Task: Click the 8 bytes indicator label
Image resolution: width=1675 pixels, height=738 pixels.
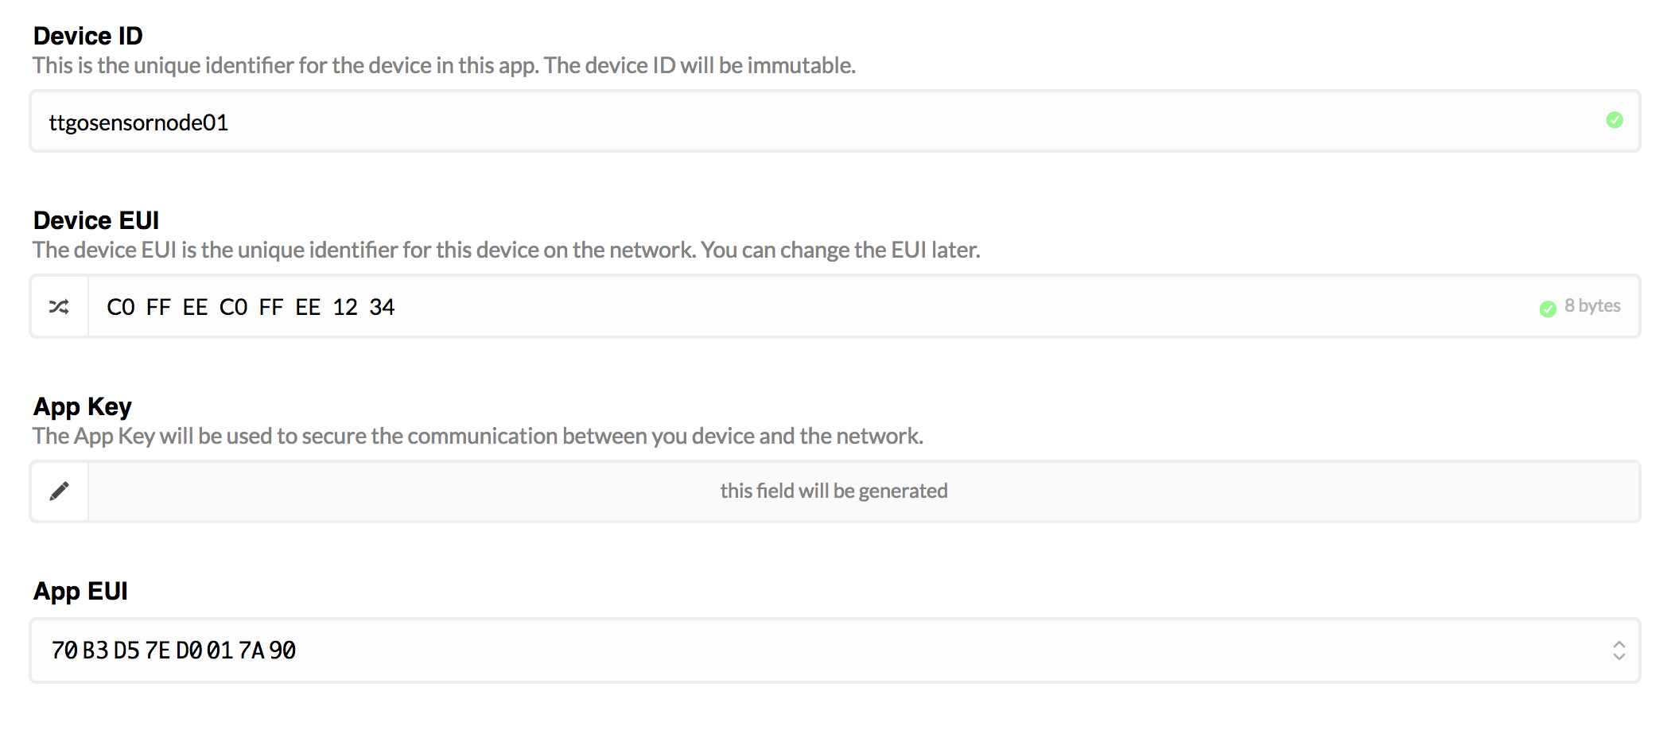Action: pos(1592,306)
